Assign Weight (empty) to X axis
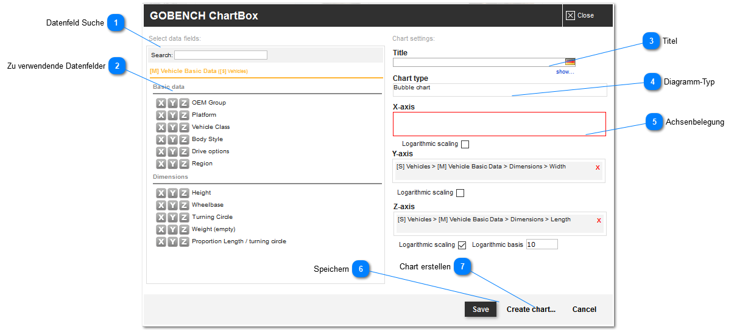The image size is (734, 332). click(x=161, y=229)
